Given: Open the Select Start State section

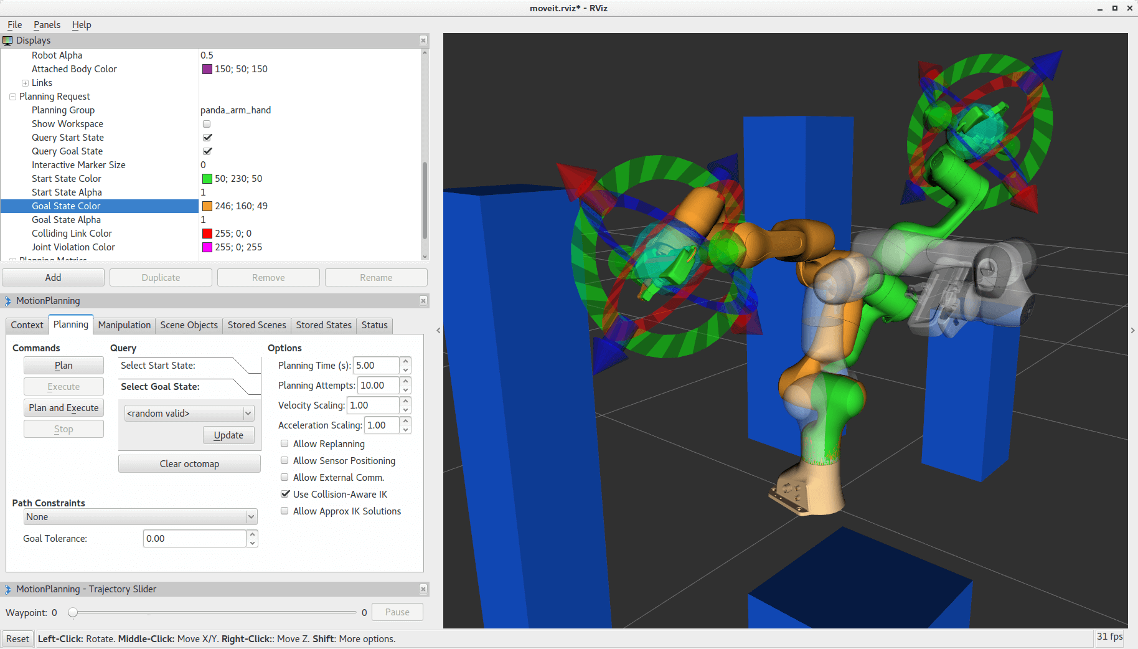Looking at the screenshot, I should tap(189, 366).
